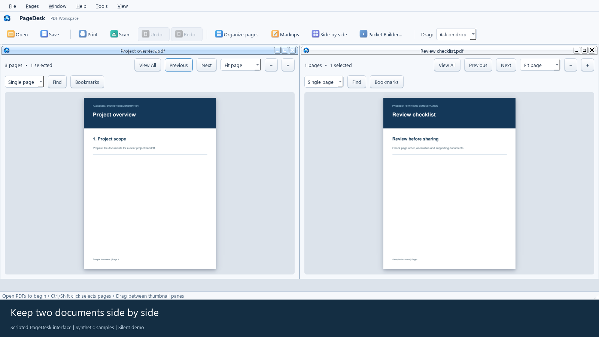Click the Side by side icon
The image size is (599, 337).
(316, 34)
